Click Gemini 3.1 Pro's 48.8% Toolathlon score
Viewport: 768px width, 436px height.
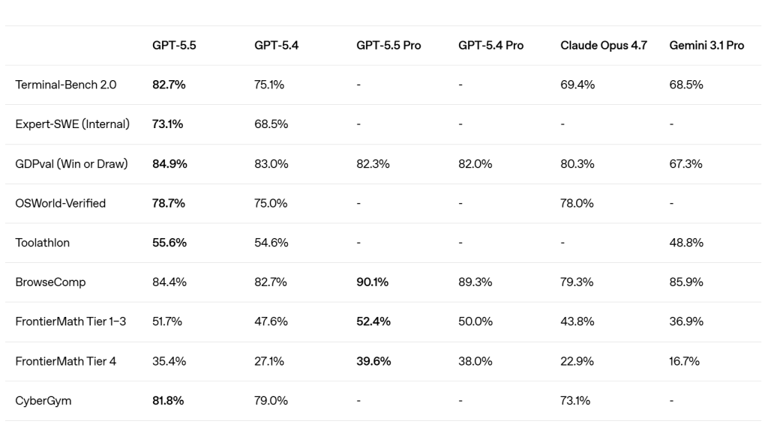click(x=686, y=243)
